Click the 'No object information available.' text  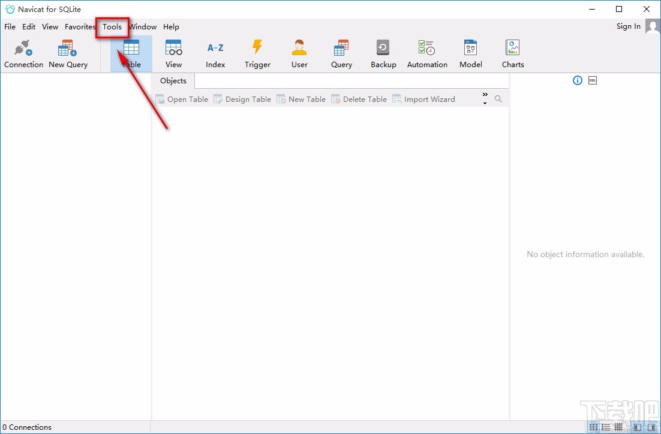coord(585,254)
